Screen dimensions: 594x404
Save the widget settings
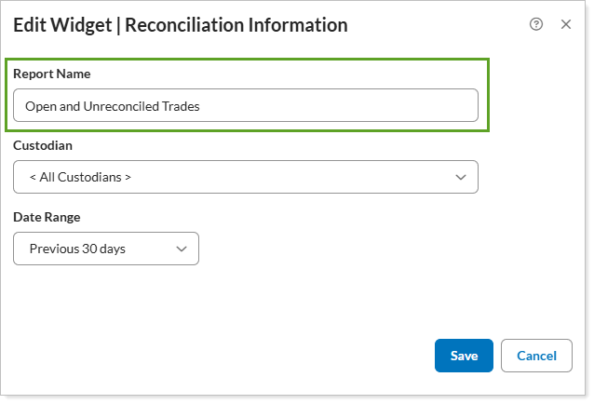464,356
